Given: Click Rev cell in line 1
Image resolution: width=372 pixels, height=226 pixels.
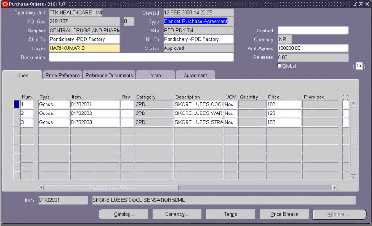Looking at the screenshot, I should coord(127,104).
